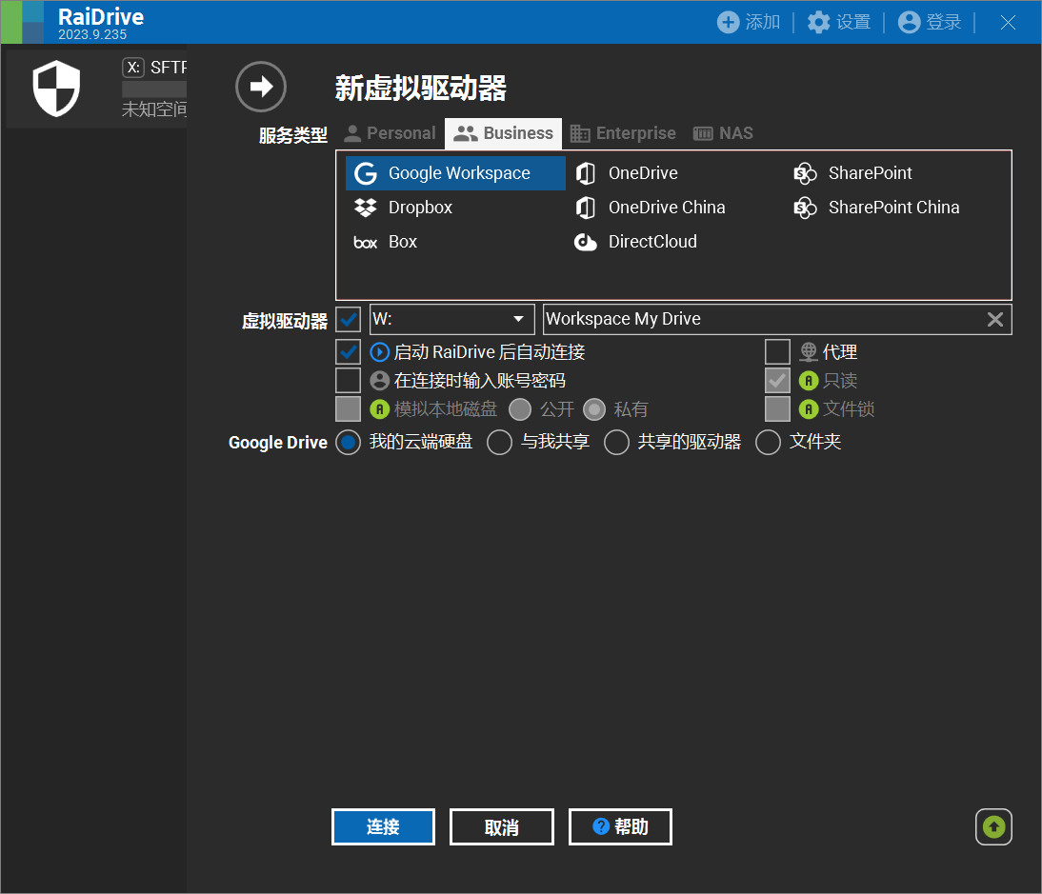Open the W: drive letter dropdown

point(452,320)
